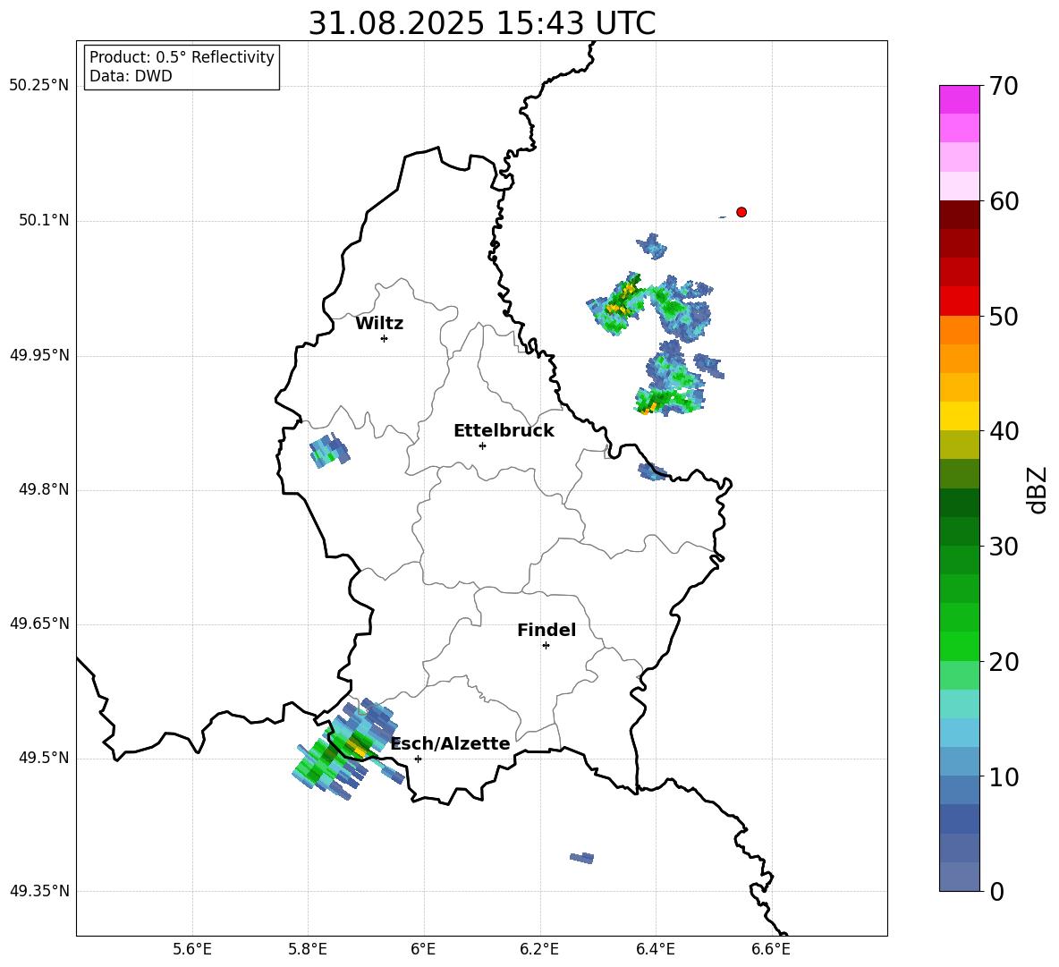Click the 20 colorbar tick label
The image size is (1059, 967).
1004,662
